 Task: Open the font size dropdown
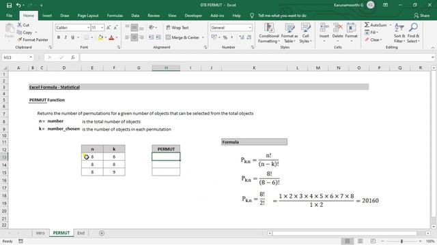coord(102,27)
